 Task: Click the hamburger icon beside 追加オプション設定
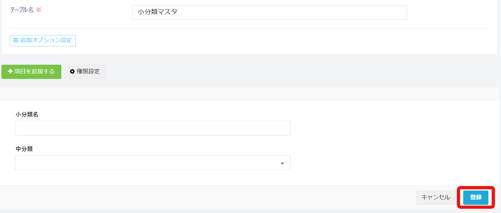click(16, 40)
